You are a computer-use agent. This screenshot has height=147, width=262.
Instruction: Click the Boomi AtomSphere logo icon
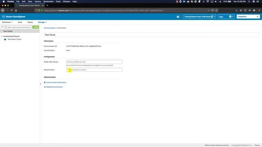point(4,17)
